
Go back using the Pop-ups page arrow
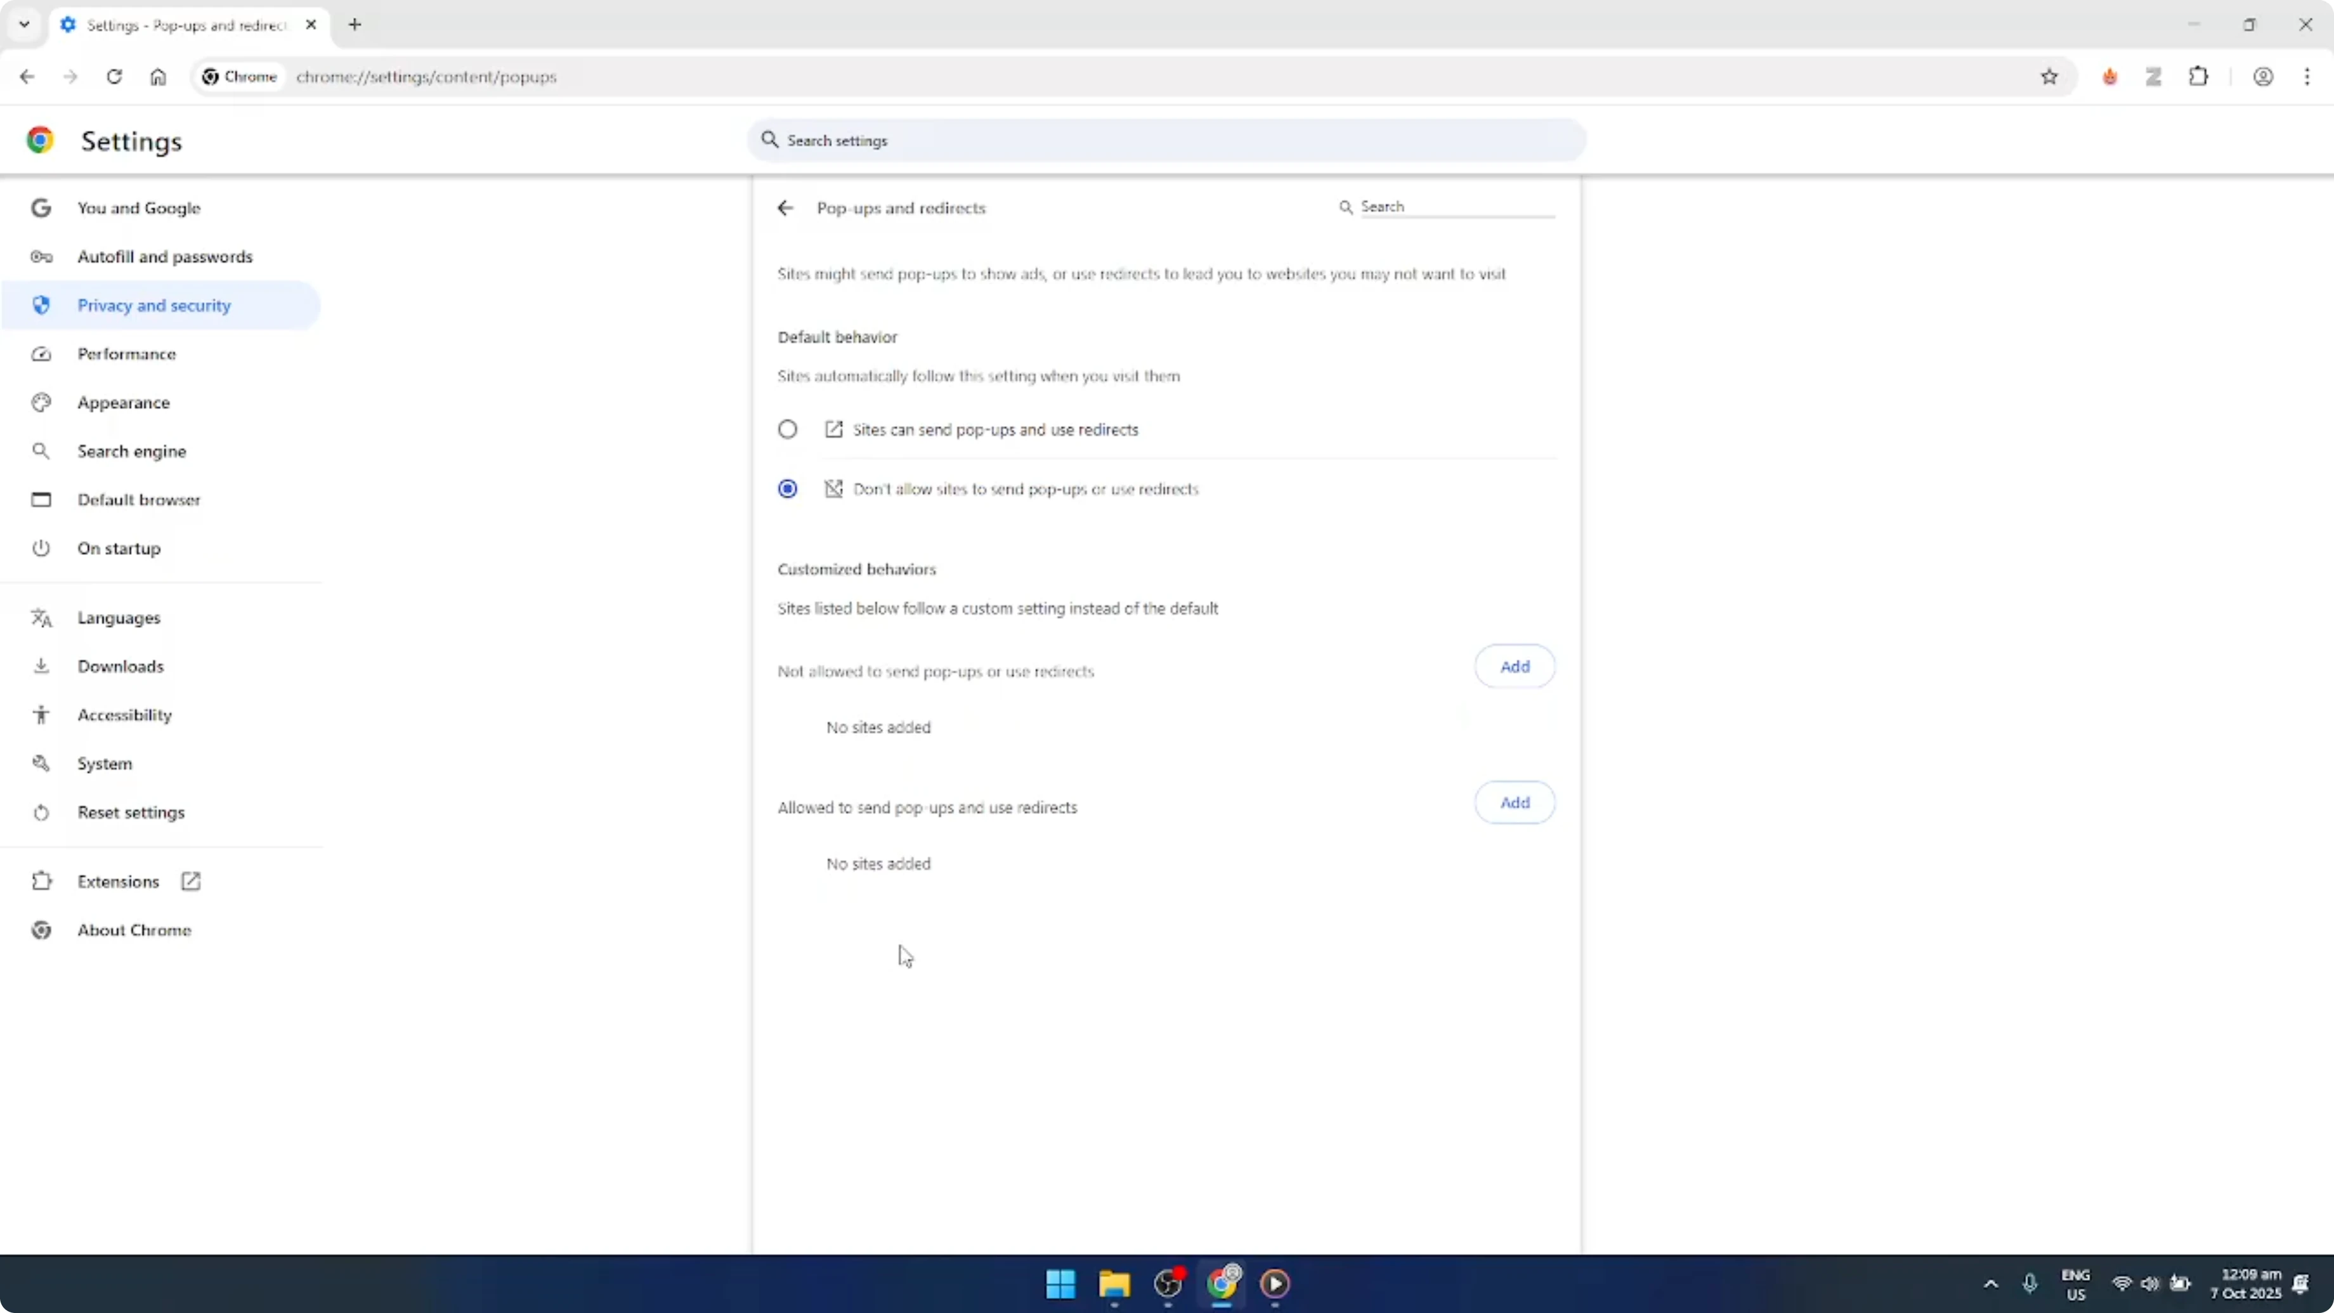click(x=785, y=207)
